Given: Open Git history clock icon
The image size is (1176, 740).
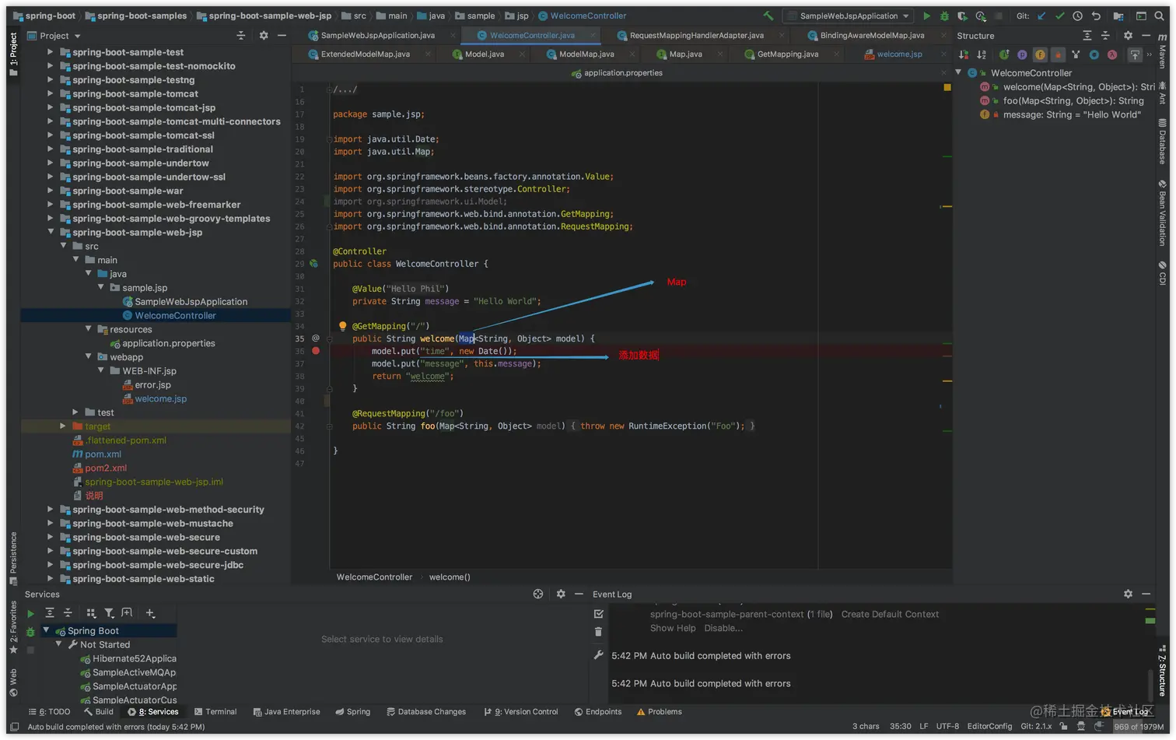Looking at the screenshot, I should 1077,16.
